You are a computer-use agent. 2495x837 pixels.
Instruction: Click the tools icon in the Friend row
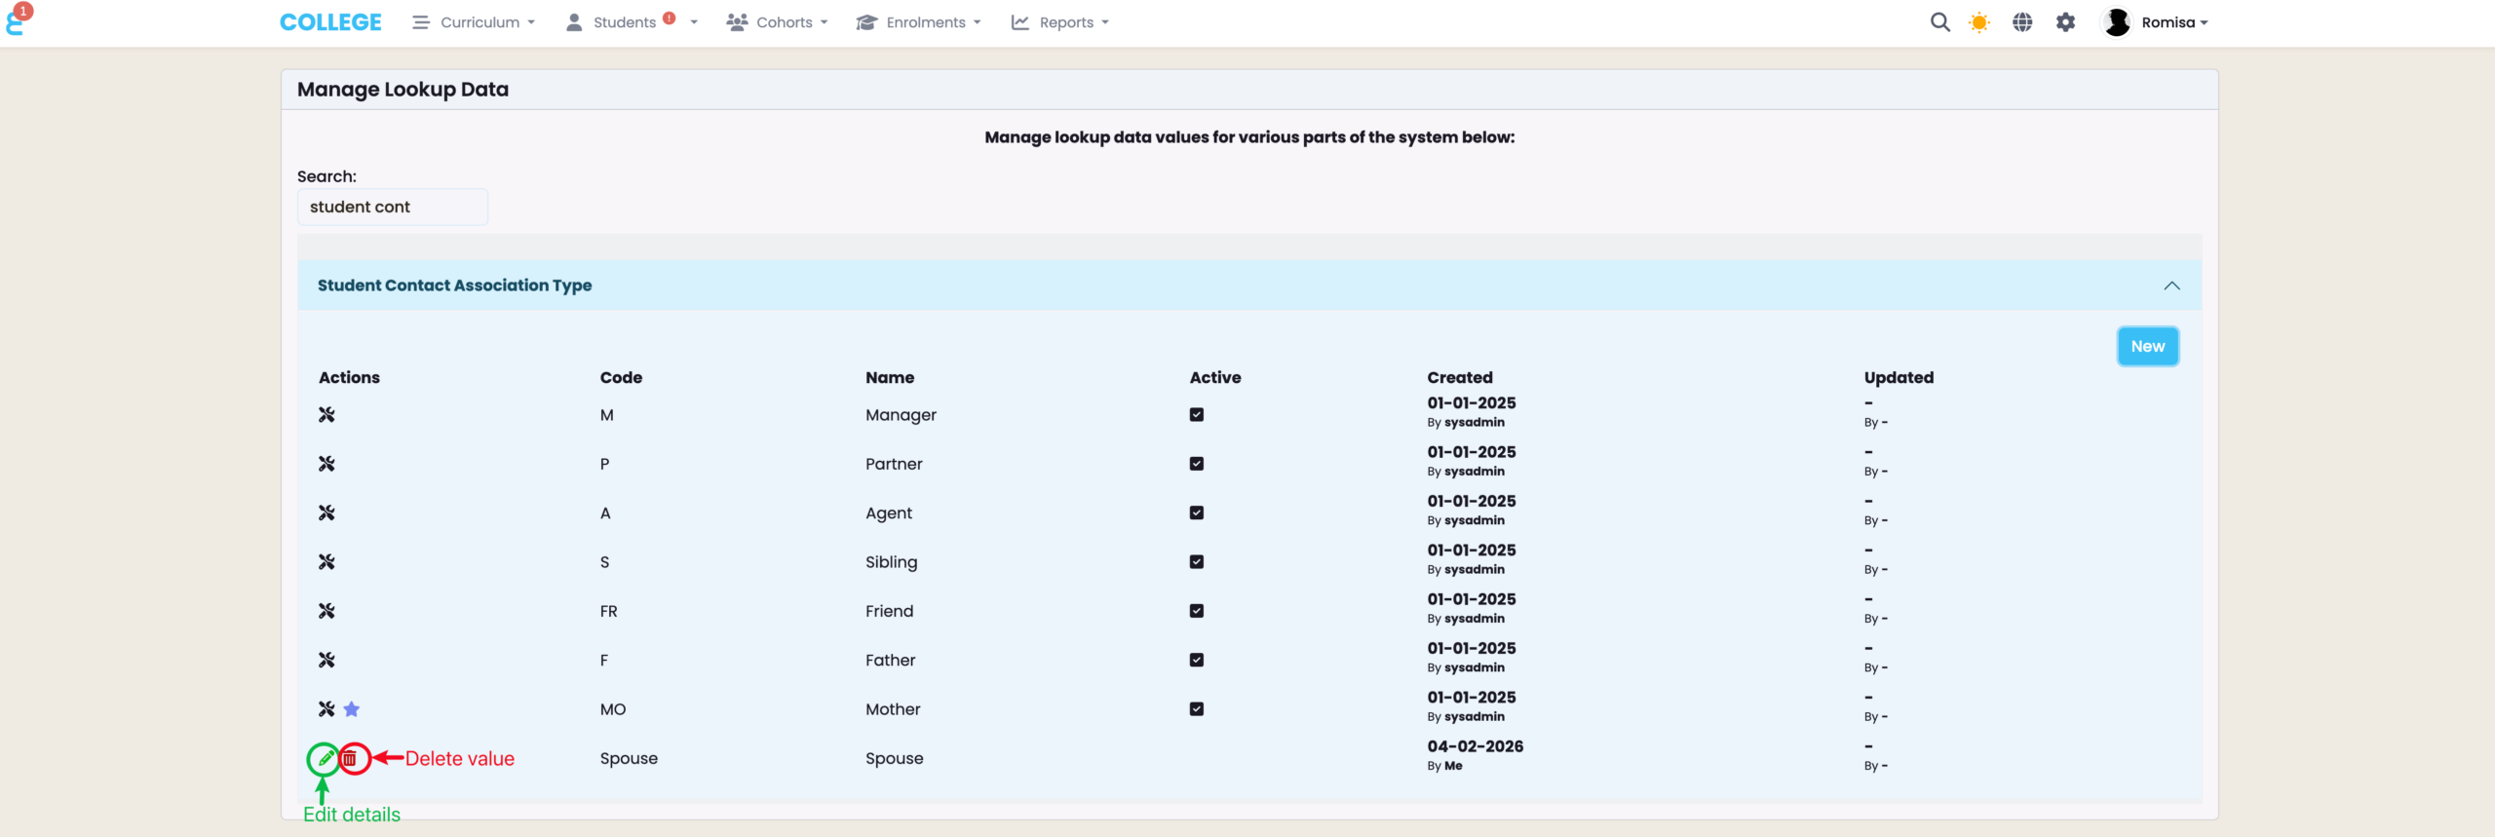326,611
